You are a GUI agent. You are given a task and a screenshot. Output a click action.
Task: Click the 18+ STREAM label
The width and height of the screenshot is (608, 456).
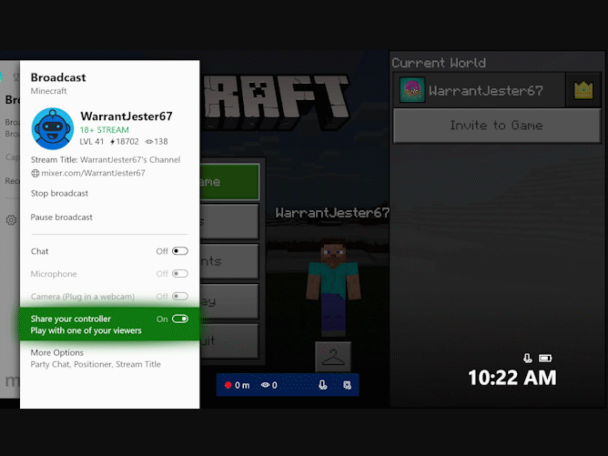click(x=104, y=130)
